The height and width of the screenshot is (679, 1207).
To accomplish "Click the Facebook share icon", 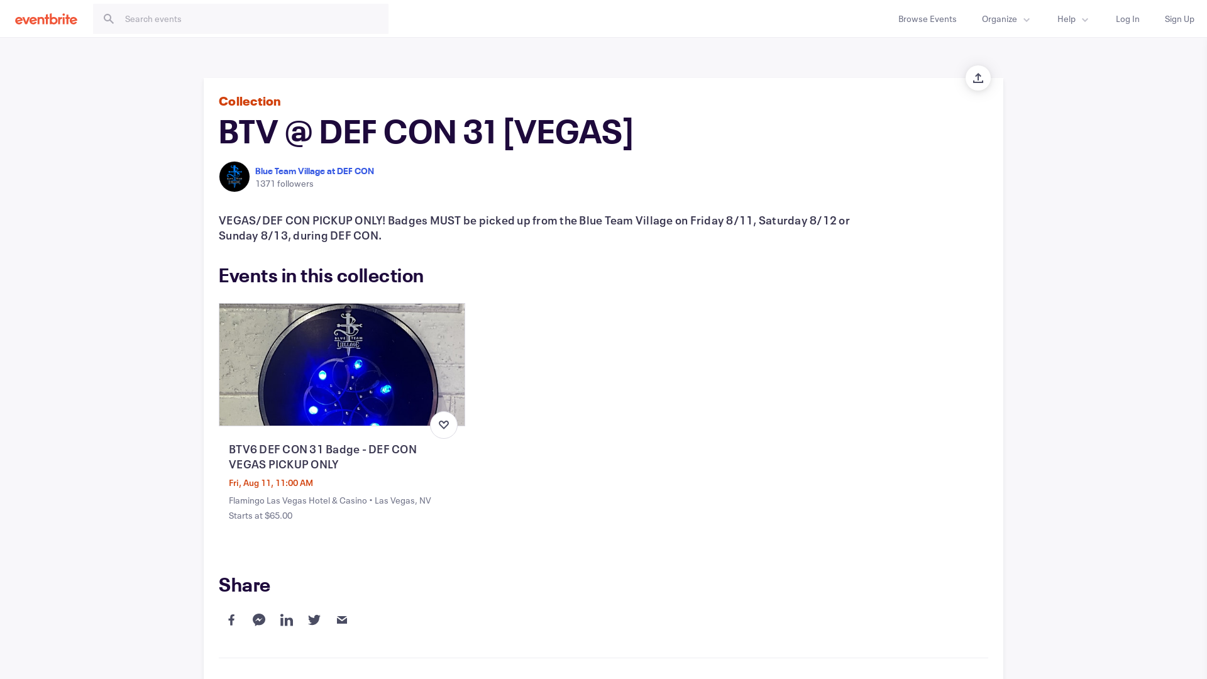I will 231,619.
